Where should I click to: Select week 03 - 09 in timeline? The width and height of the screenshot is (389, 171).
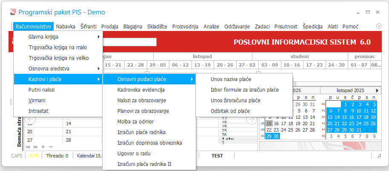tap(269, 65)
